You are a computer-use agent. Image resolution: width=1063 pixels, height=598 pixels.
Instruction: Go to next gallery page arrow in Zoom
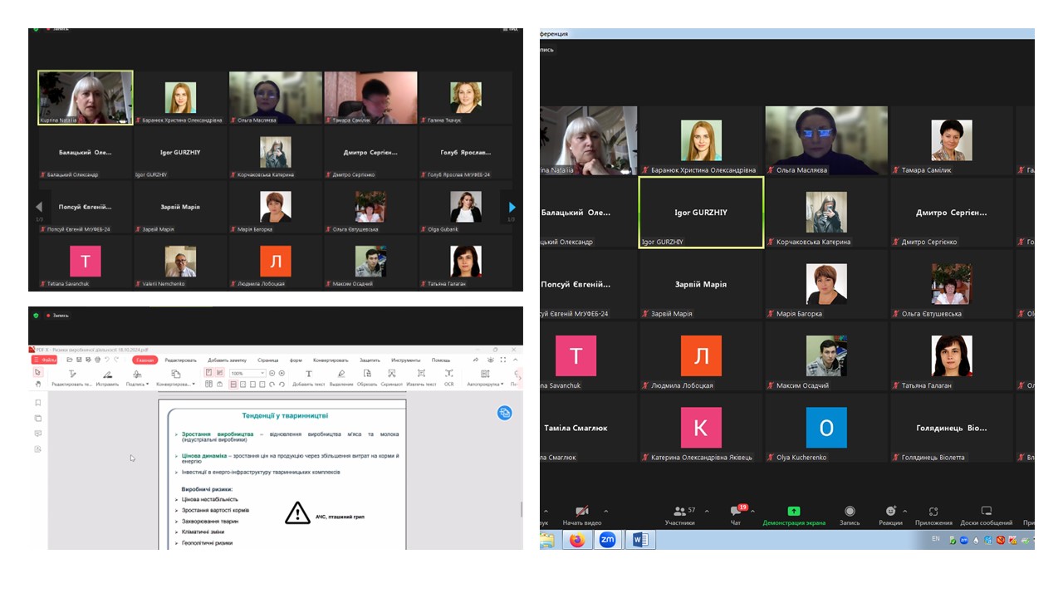pos(512,207)
